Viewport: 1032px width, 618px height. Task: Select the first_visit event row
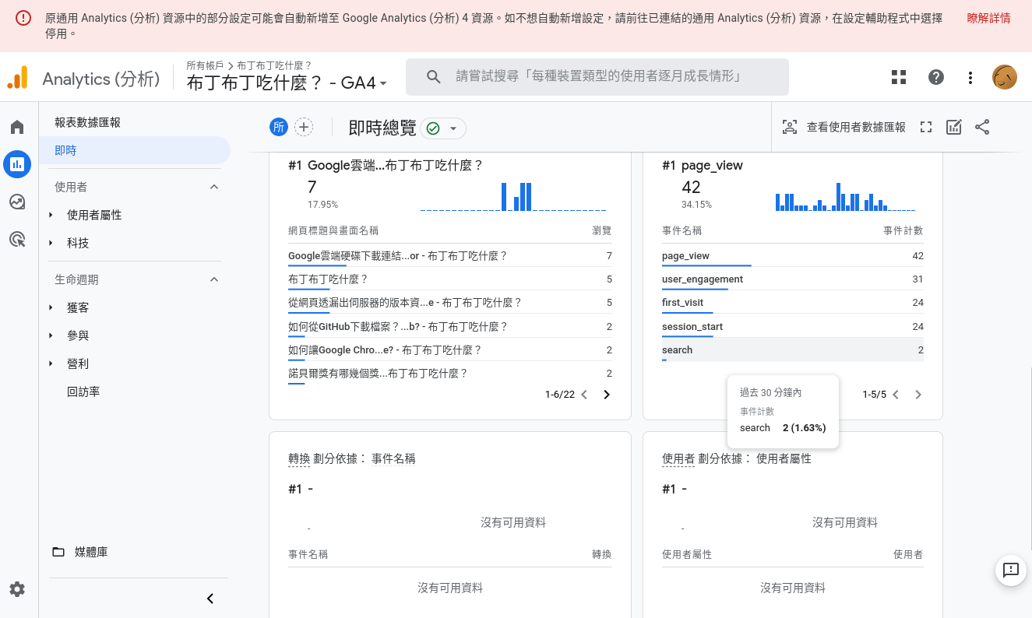(x=793, y=303)
